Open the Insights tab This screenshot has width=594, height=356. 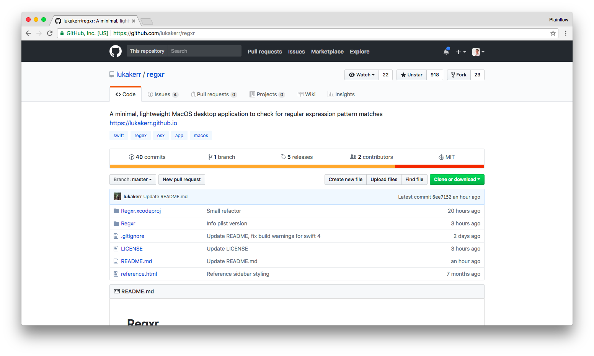[x=341, y=94]
